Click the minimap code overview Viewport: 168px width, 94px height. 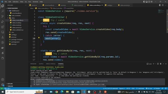click(161, 11)
